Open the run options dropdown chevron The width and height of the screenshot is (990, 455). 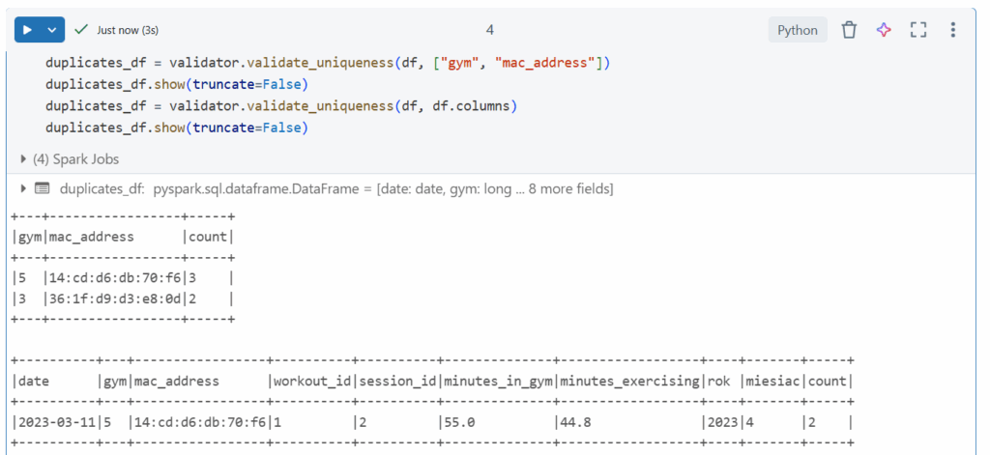click(x=52, y=30)
